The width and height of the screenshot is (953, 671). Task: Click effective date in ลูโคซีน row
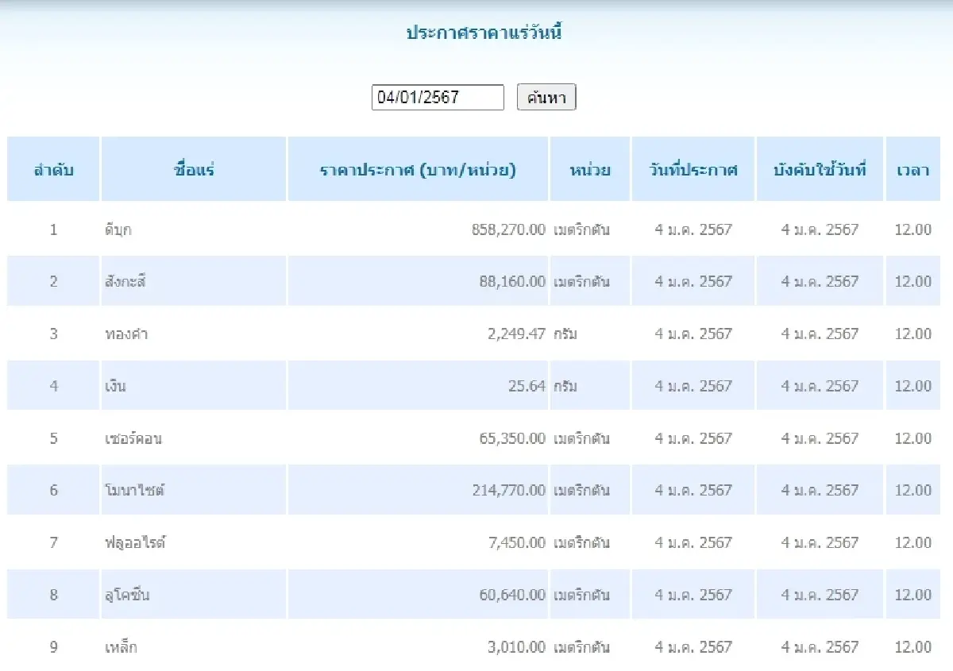[x=820, y=595]
